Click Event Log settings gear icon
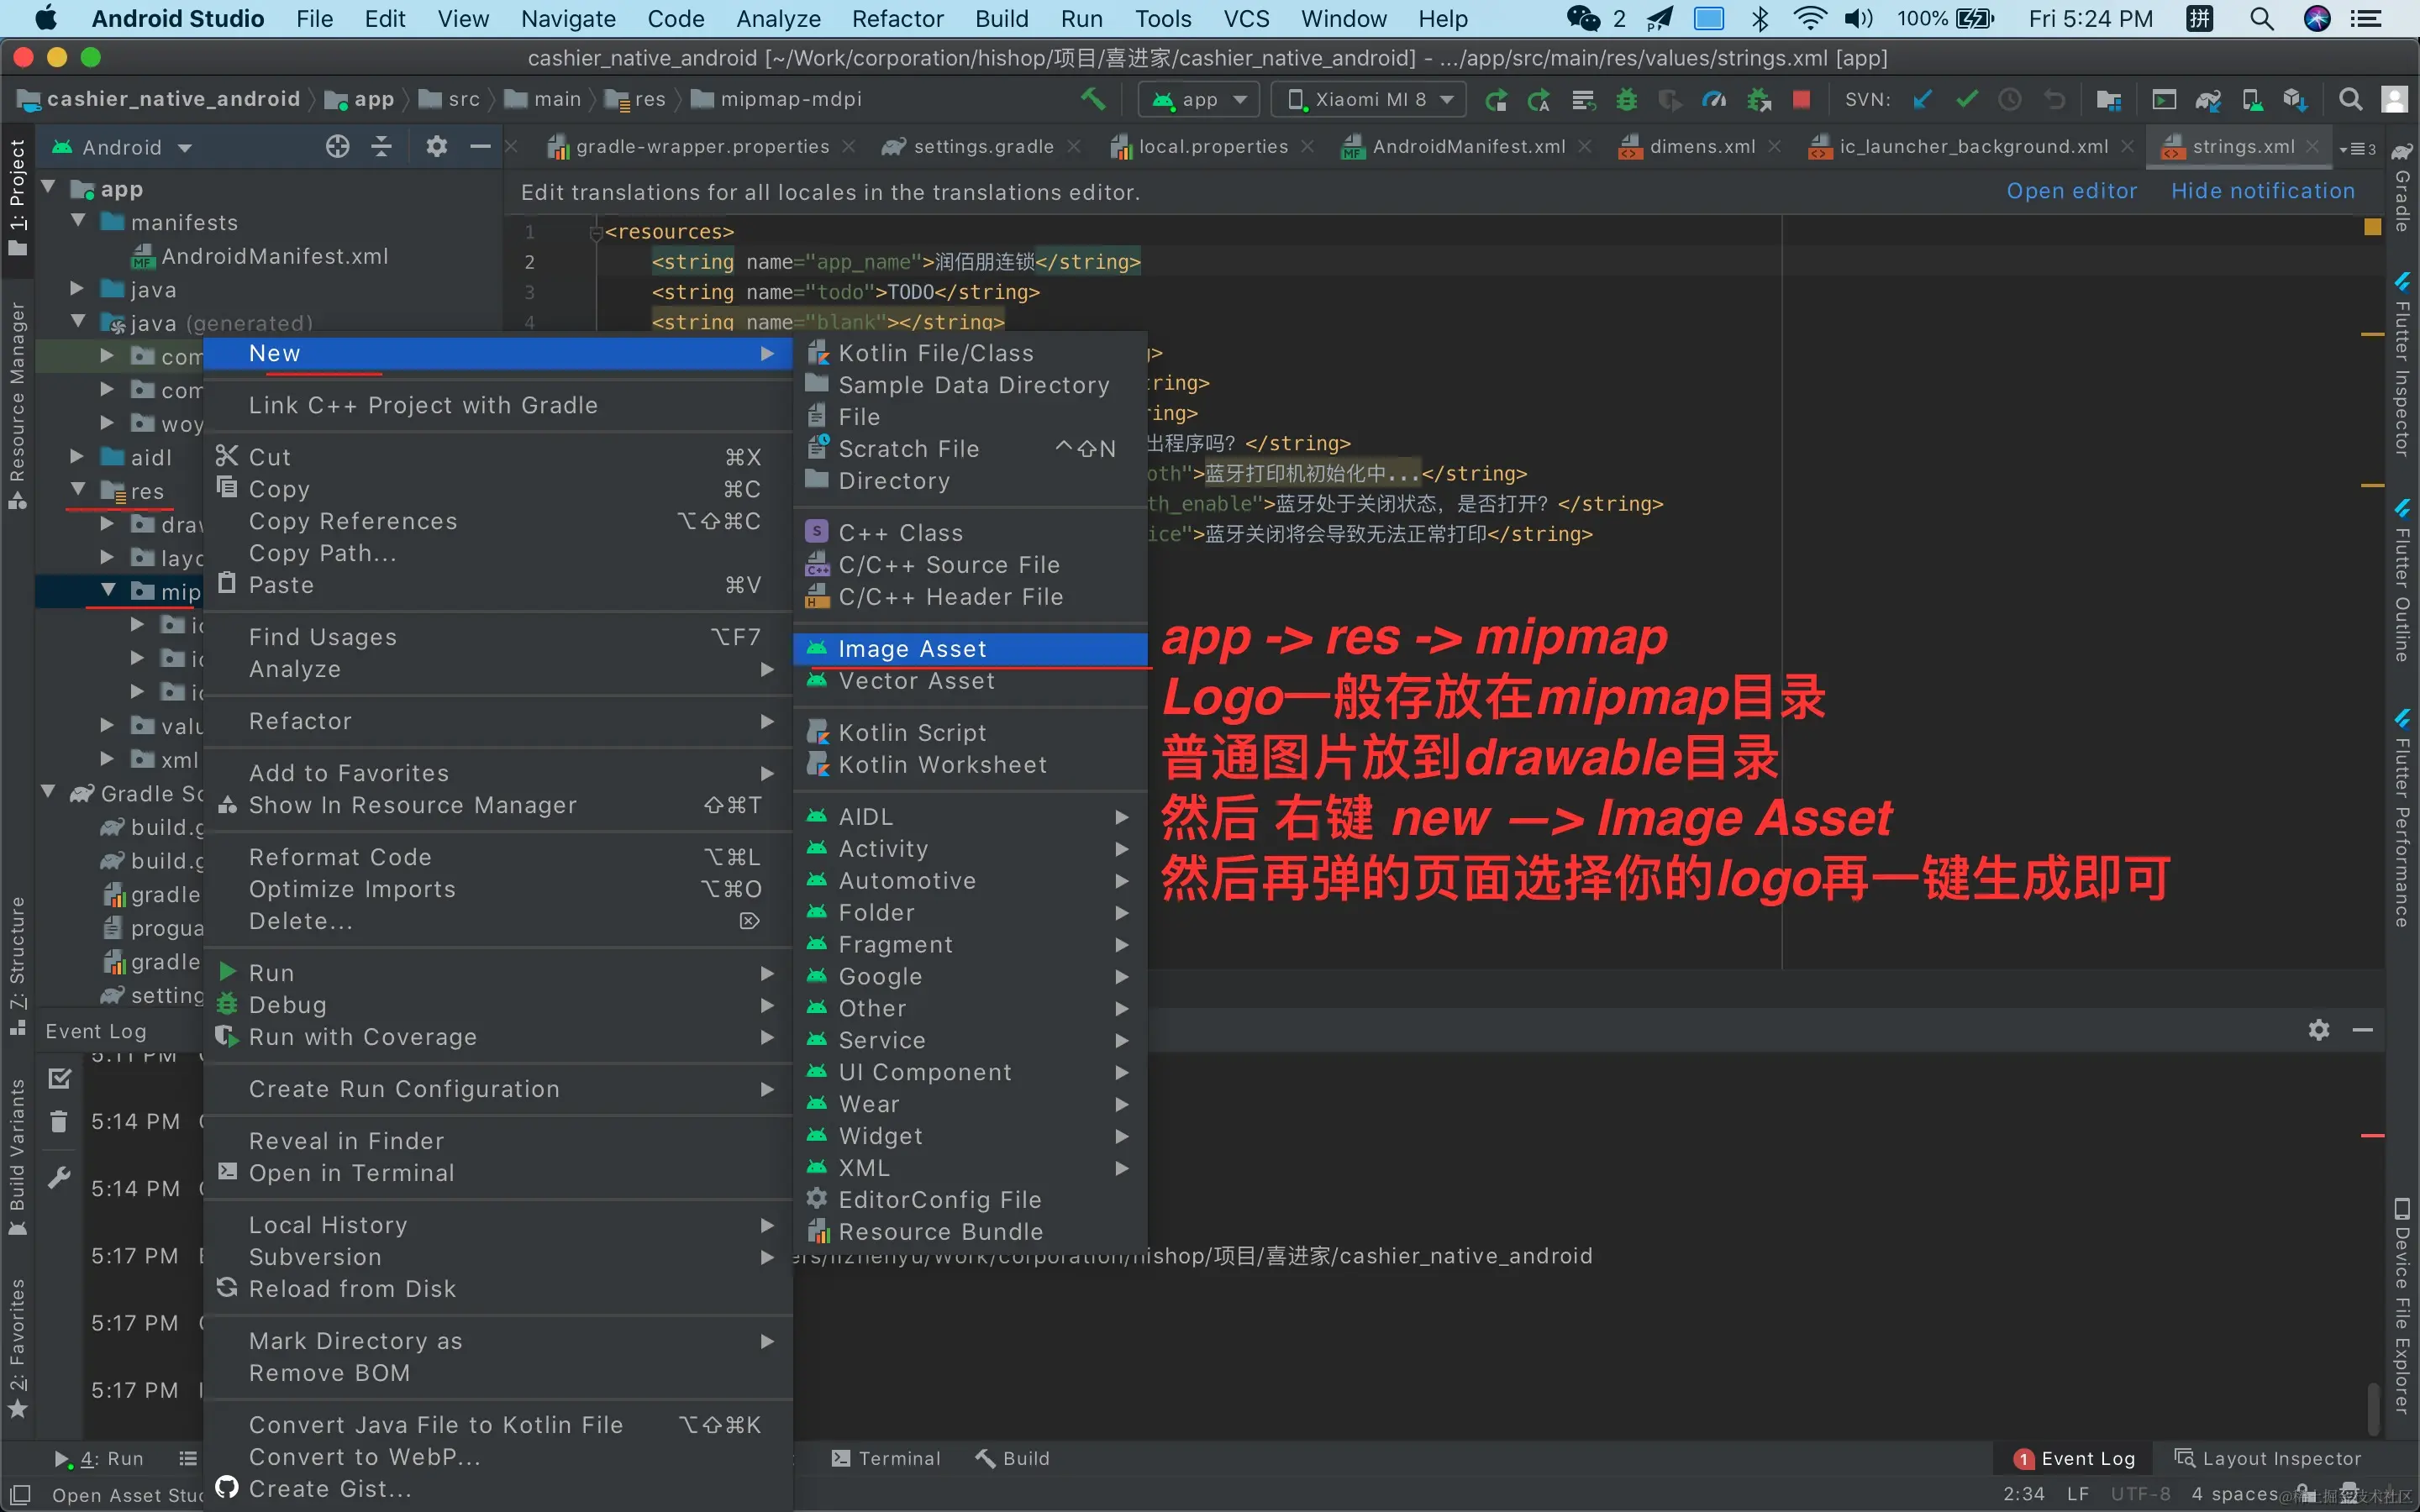Image resolution: width=2420 pixels, height=1512 pixels. click(2318, 1030)
